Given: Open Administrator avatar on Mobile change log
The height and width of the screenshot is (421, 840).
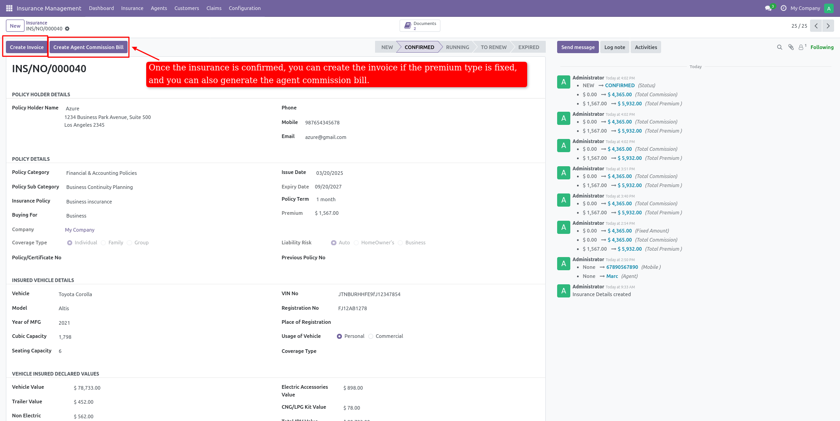Looking at the screenshot, I should click(x=563, y=263).
